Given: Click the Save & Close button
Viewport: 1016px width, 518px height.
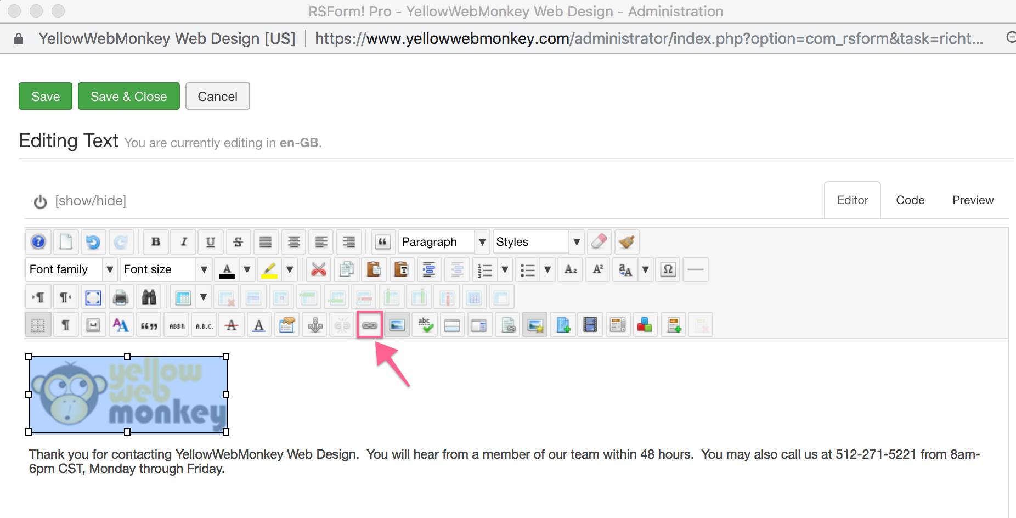Looking at the screenshot, I should [128, 96].
